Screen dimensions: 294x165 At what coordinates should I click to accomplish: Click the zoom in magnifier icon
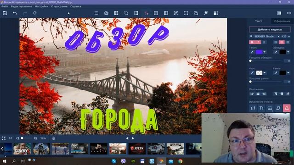36,138
